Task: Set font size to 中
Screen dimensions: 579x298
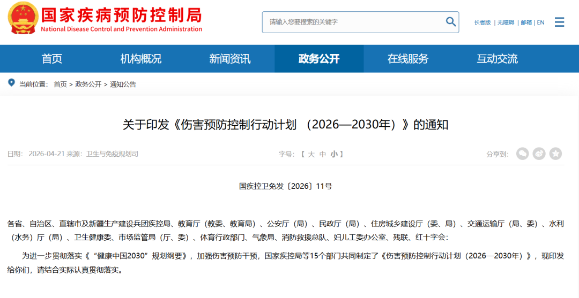Action: pyautogui.click(x=323, y=154)
